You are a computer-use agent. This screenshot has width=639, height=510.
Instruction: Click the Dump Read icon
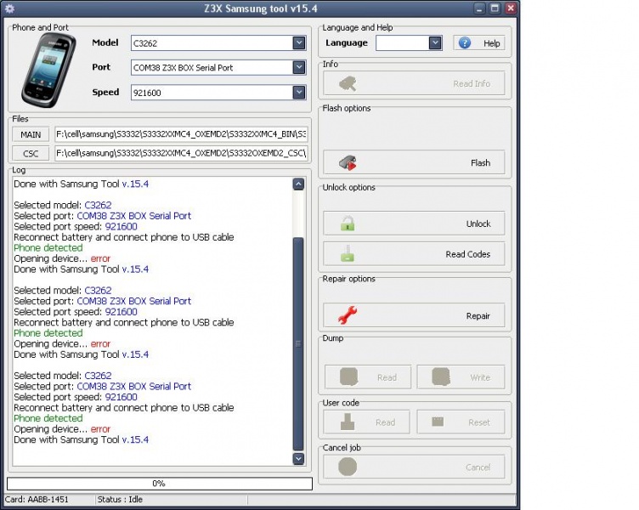click(349, 377)
